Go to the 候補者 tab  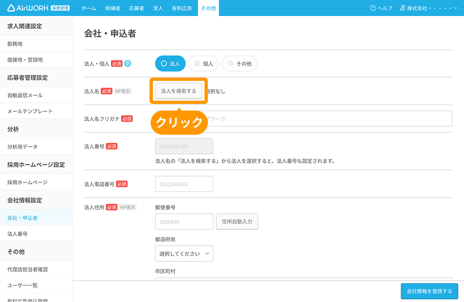(113, 8)
